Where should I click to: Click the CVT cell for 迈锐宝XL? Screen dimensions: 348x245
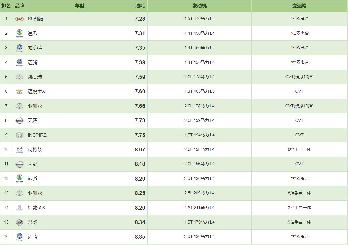299,91
